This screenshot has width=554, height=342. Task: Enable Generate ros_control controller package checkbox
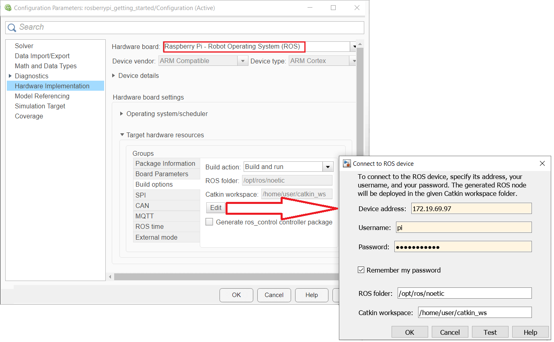pyautogui.click(x=209, y=222)
